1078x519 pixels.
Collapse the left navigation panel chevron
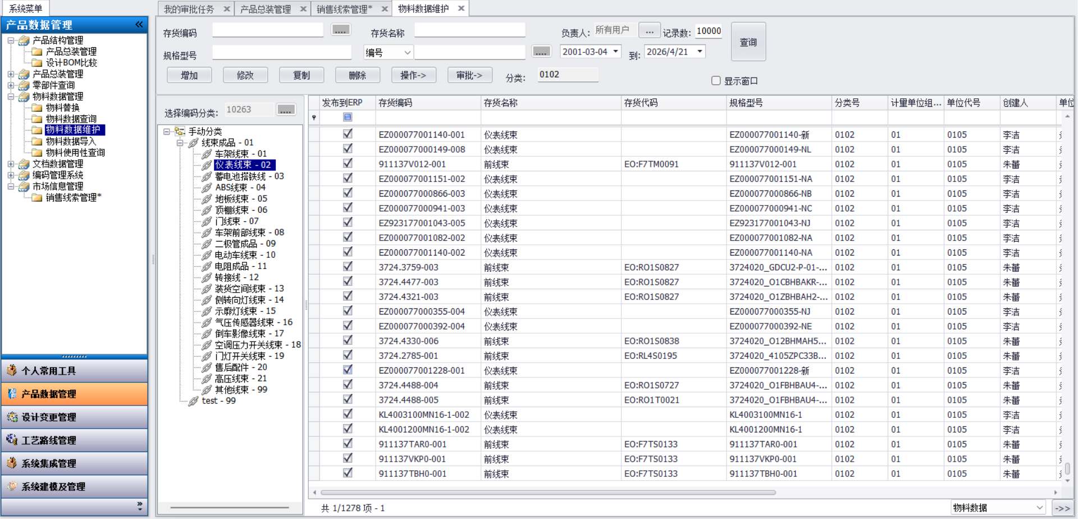tap(139, 25)
